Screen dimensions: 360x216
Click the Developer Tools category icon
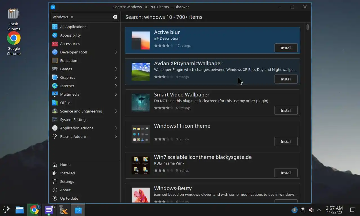tap(55, 52)
